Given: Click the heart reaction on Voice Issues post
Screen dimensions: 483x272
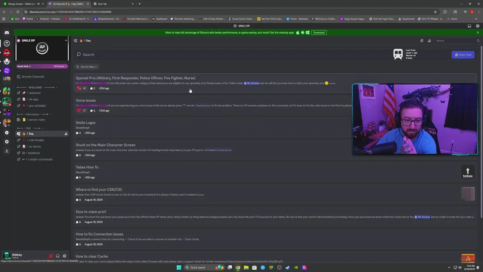Looking at the screenshot, I should (x=79, y=111).
